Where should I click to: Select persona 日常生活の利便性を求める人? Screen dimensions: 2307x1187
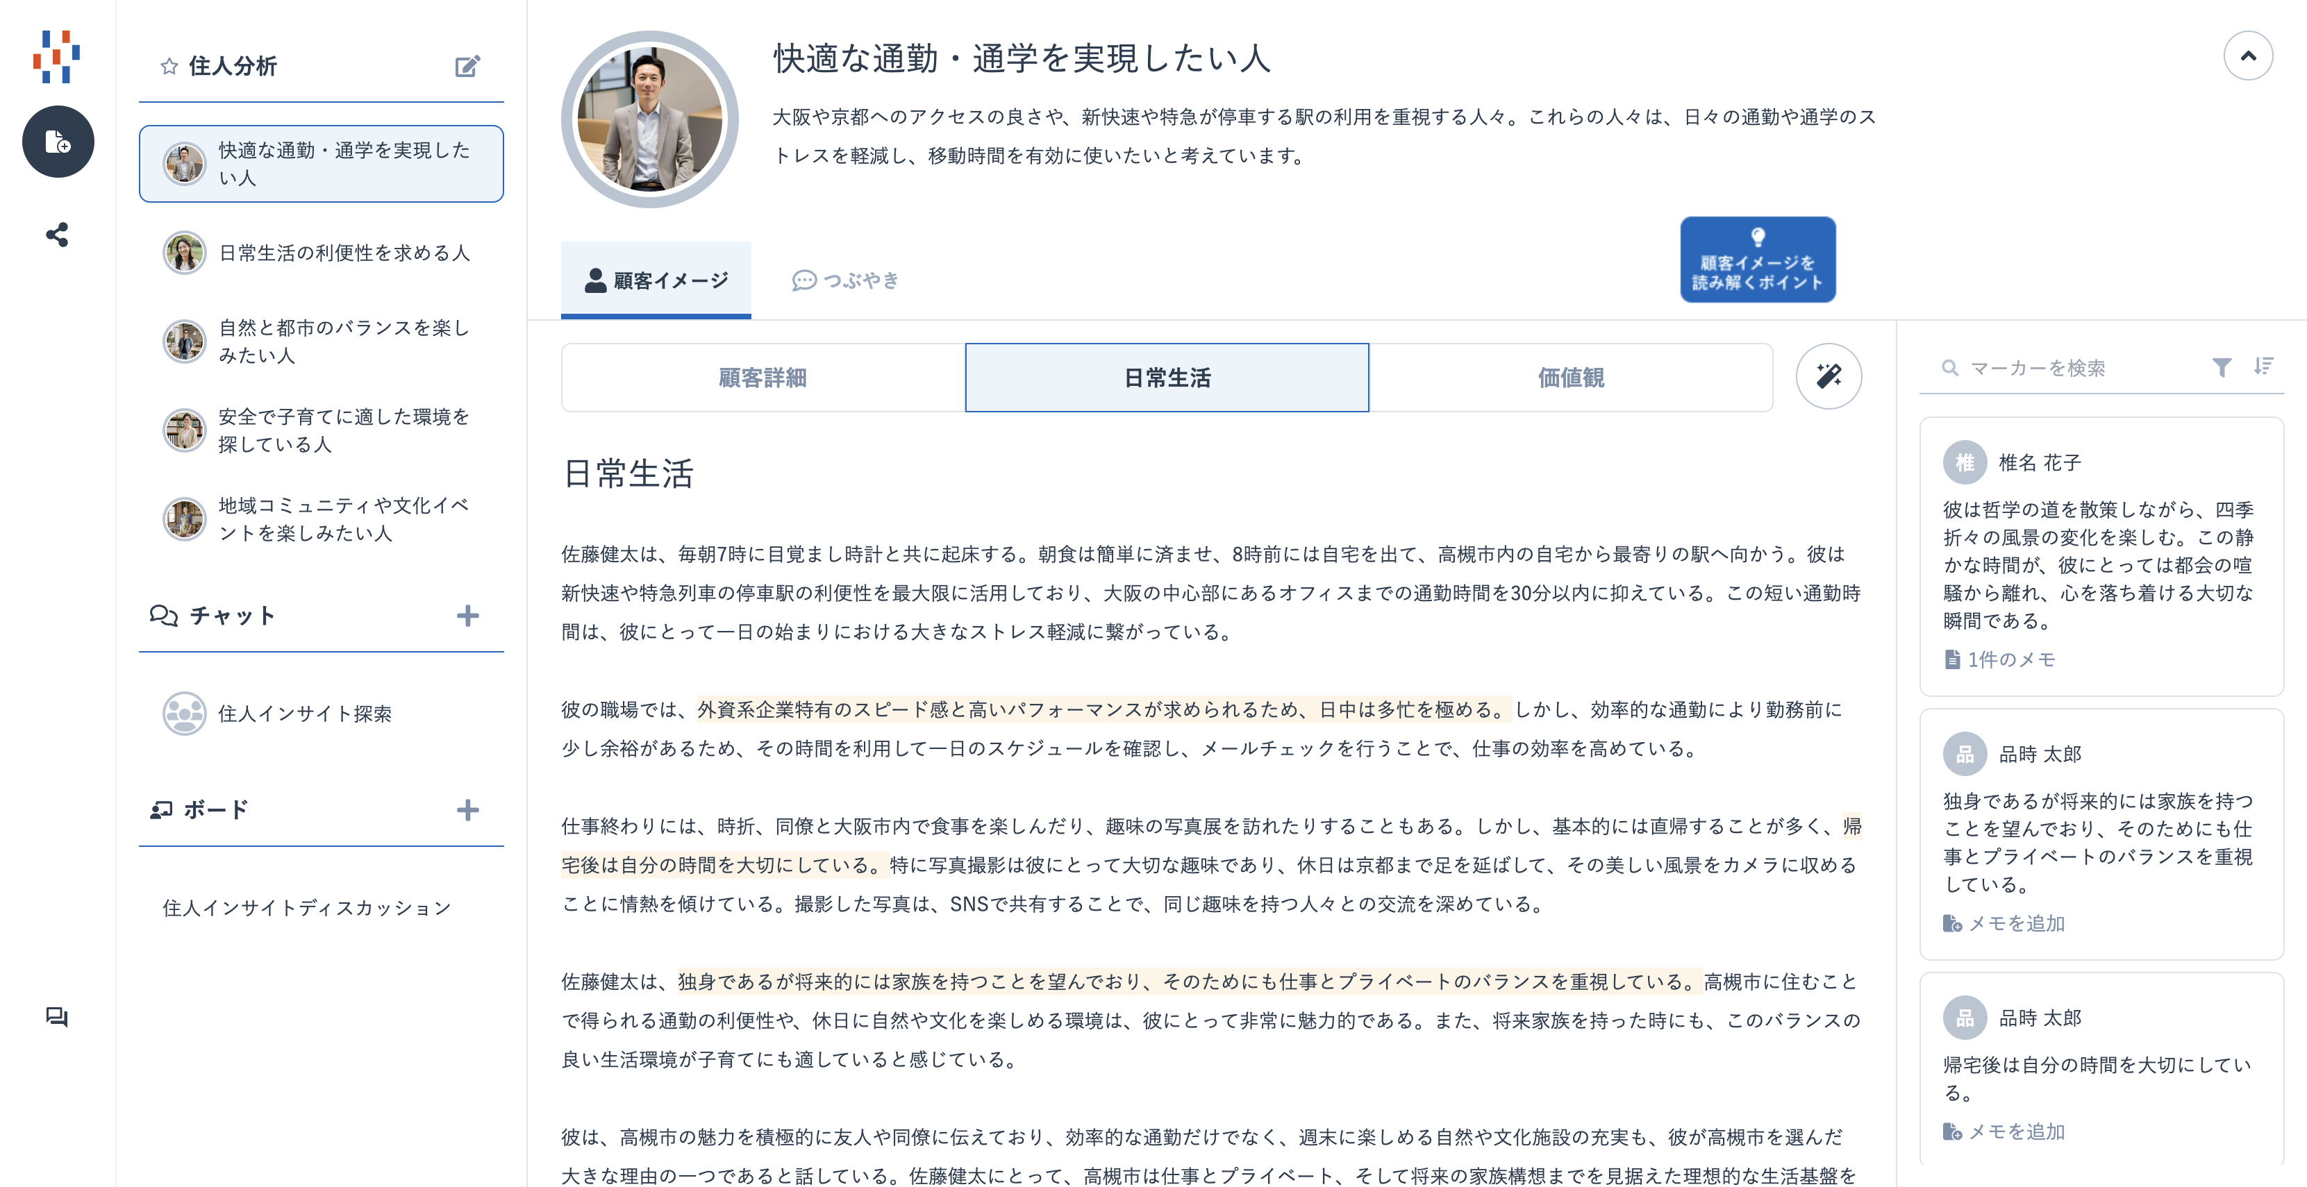click(322, 253)
